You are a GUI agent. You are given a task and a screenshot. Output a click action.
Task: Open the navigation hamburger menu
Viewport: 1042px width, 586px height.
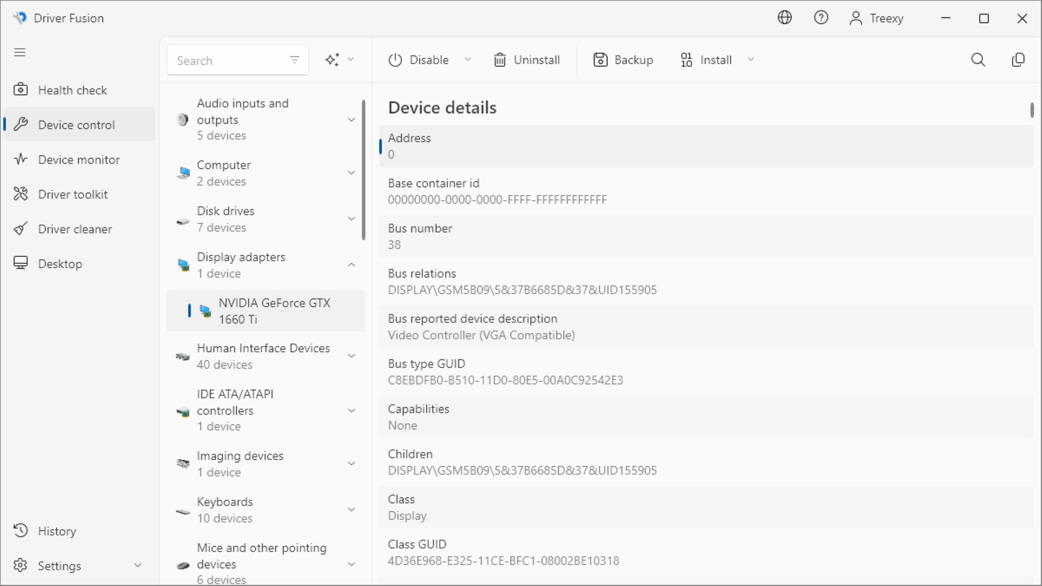click(20, 52)
